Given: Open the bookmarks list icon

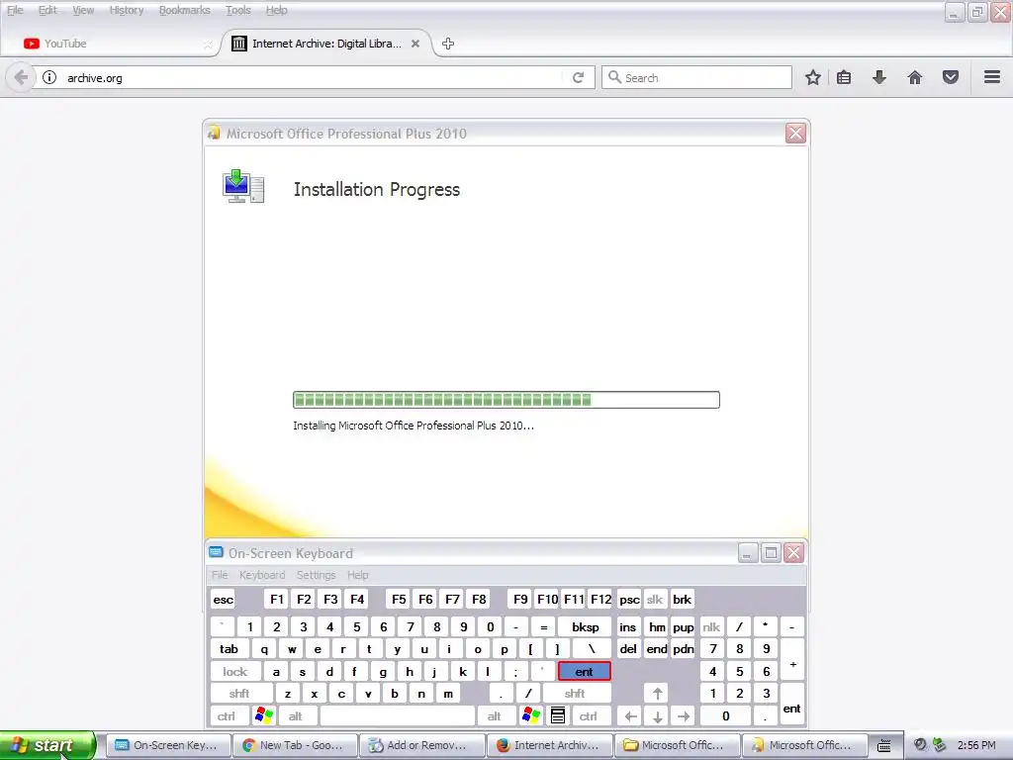Looking at the screenshot, I should [x=844, y=77].
